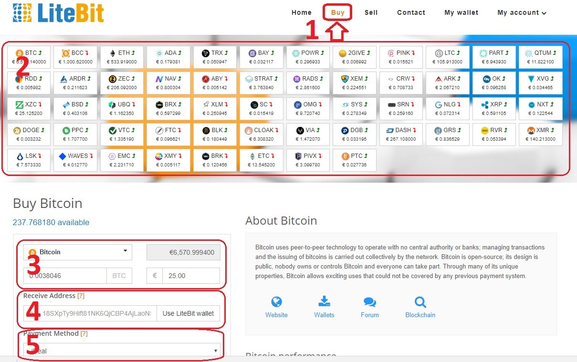Viewport: 577px width, 362px height.
Task: Open My wallet page
Action: (461, 13)
